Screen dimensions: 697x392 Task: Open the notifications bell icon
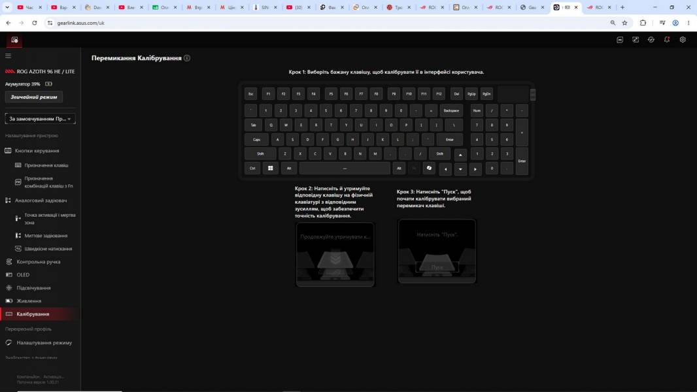click(x=667, y=39)
